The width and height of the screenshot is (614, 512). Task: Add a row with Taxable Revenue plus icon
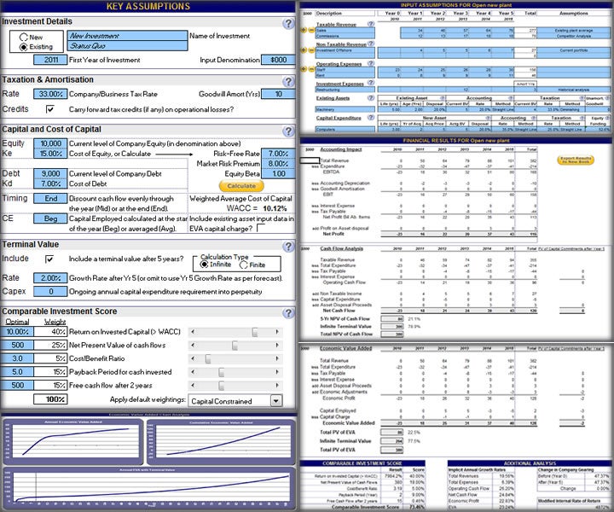click(x=304, y=30)
